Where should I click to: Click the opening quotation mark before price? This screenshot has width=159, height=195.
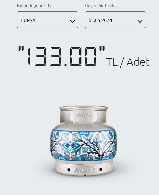coord(21,49)
